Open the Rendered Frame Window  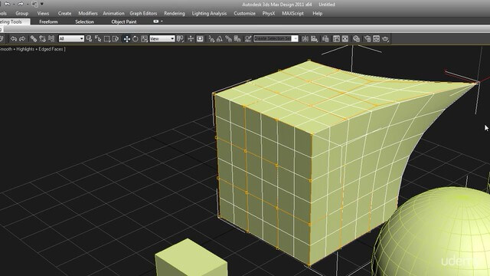(x=376, y=39)
